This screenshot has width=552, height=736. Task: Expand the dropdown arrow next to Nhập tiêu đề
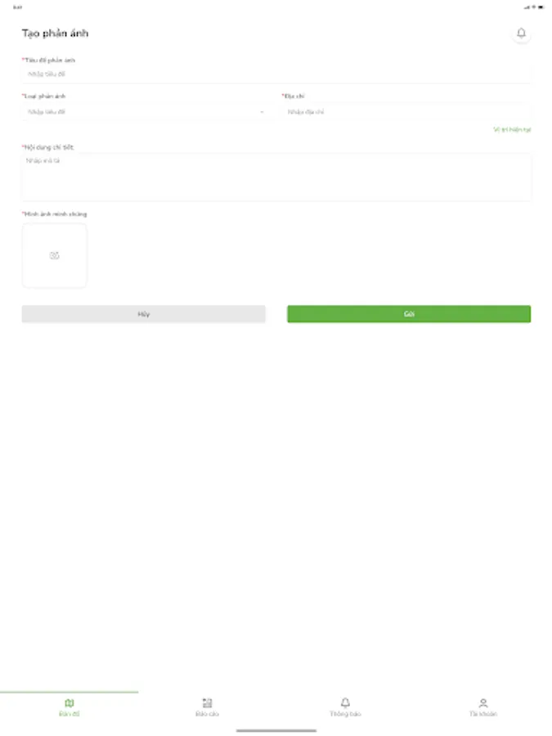tap(262, 111)
